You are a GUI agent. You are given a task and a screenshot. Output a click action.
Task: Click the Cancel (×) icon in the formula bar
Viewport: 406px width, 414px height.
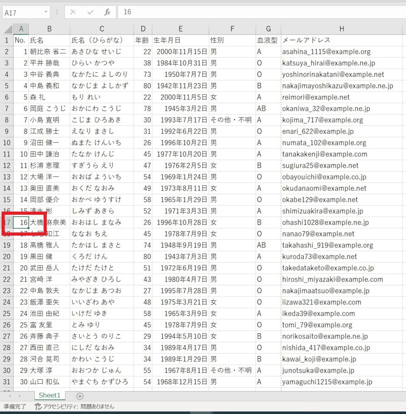pyautogui.click(x=73, y=12)
